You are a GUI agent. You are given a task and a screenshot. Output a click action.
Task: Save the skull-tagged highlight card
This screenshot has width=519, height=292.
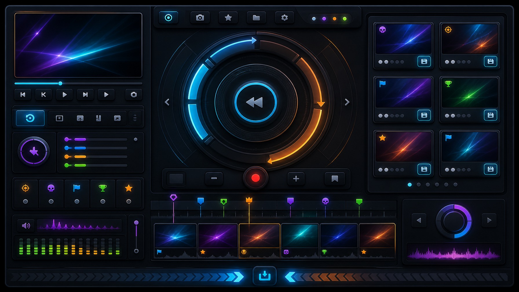click(x=424, y=61)
